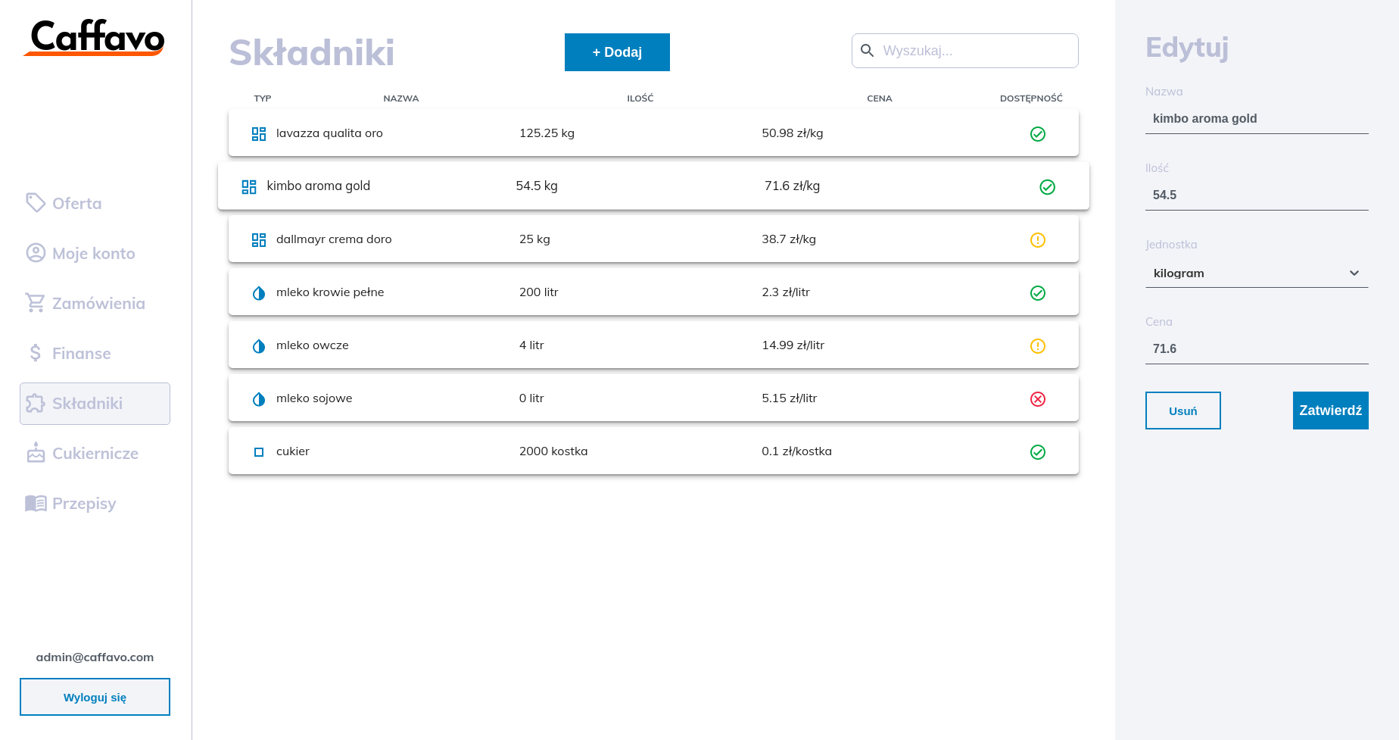This screenshot has width=1399, height=740.
Task: Click kimbo aroma gold availability checkmark
Action: pyautogui.click(x=1048, y=187)
